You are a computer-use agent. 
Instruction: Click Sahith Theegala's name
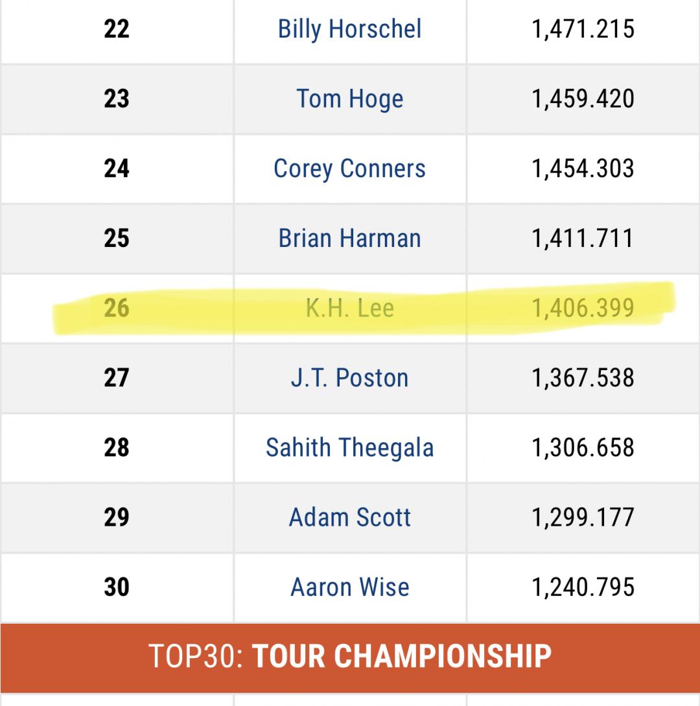(349, 447)
